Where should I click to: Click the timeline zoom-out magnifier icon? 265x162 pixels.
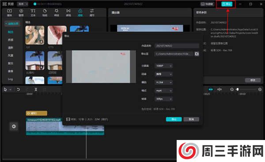(232, 89)
